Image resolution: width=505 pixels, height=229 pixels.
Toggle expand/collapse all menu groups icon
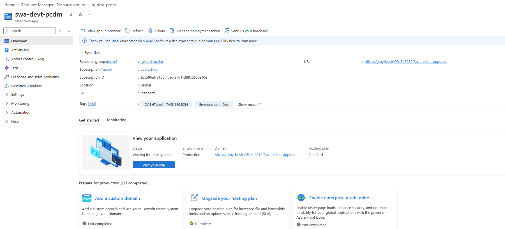60,31
